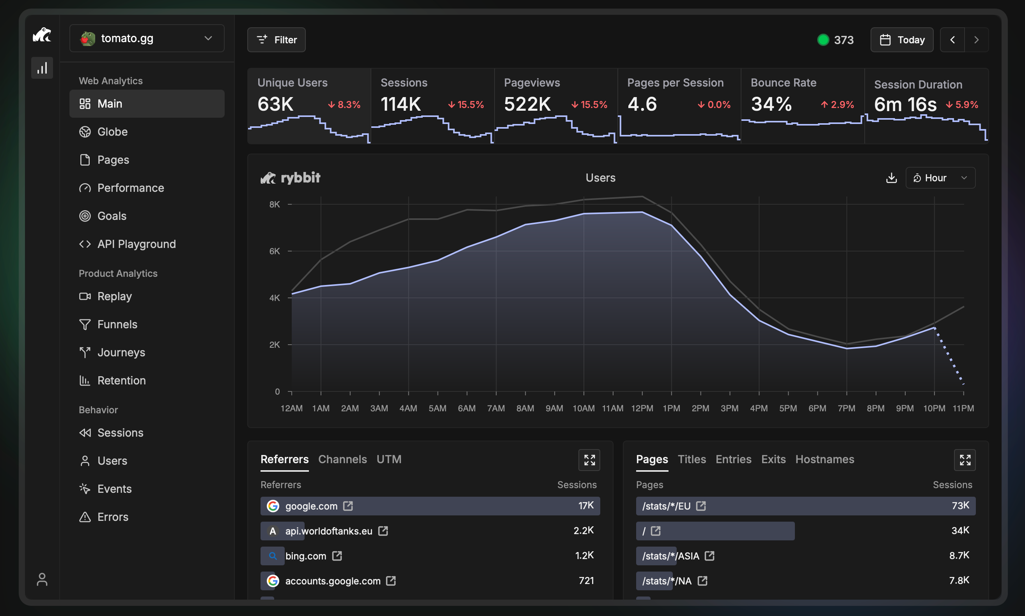Expand the Pages panel to fullscreen

pyautogui.click(x=965, y=460)
